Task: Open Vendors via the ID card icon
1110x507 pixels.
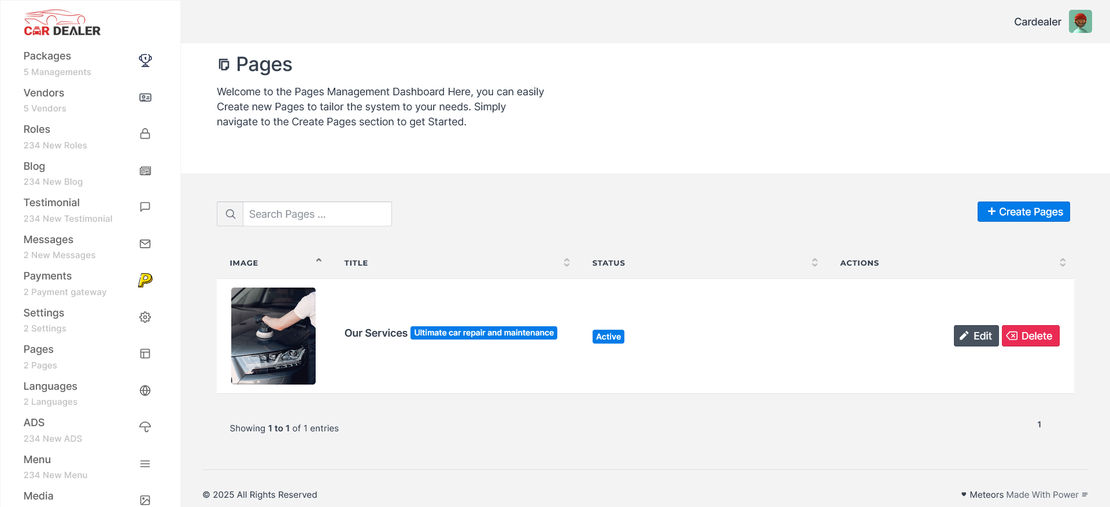Action: [x=145, y=98]
